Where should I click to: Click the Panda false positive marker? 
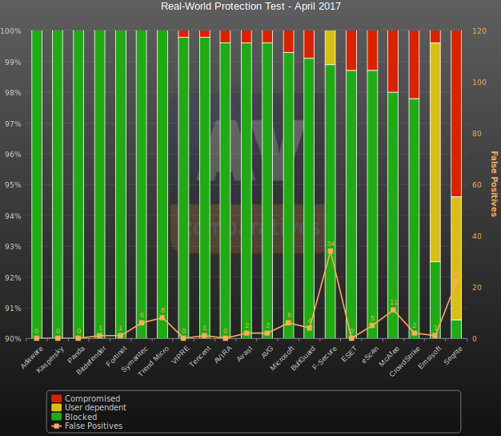(x=78, y=338)
